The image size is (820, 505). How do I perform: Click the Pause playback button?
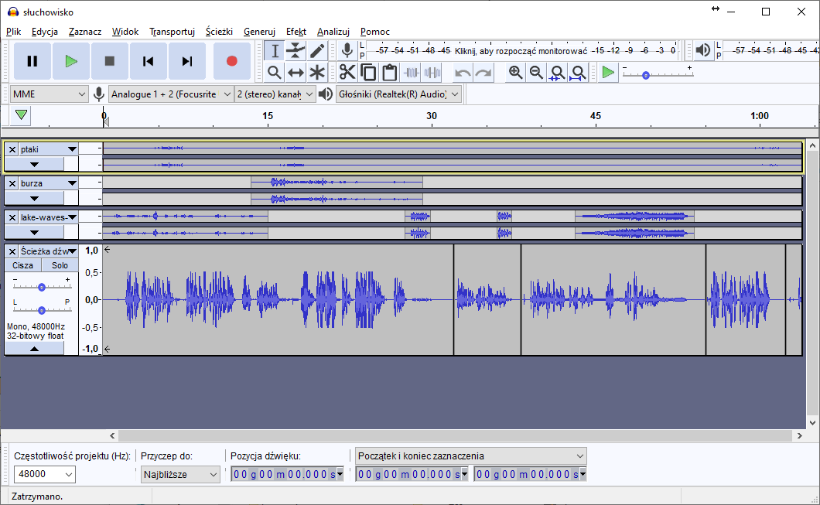click(32, 61)
